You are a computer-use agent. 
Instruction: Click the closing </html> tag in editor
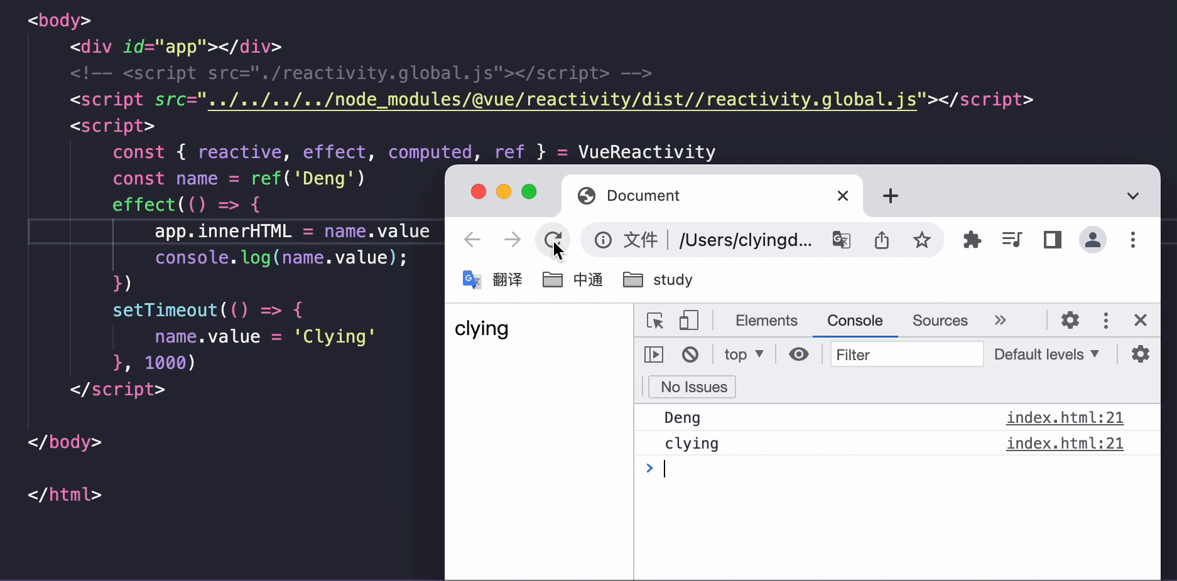[65, 495]
